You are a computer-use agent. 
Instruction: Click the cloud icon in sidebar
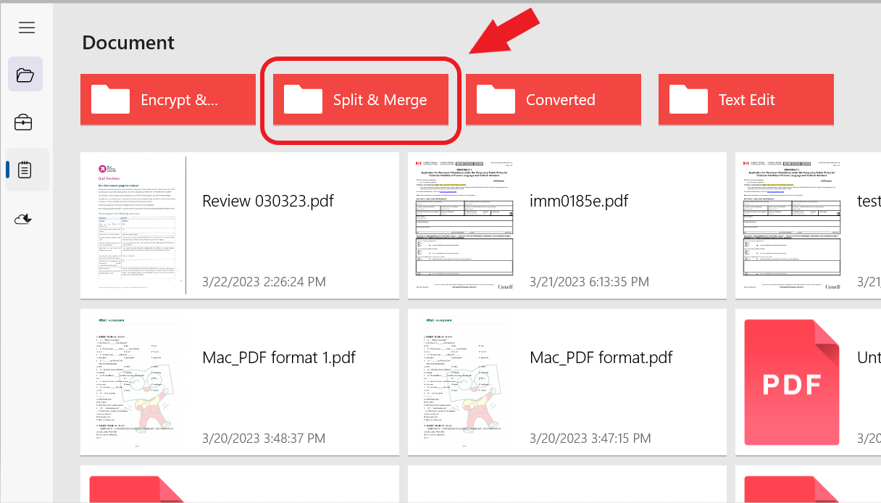coord(24,218)
